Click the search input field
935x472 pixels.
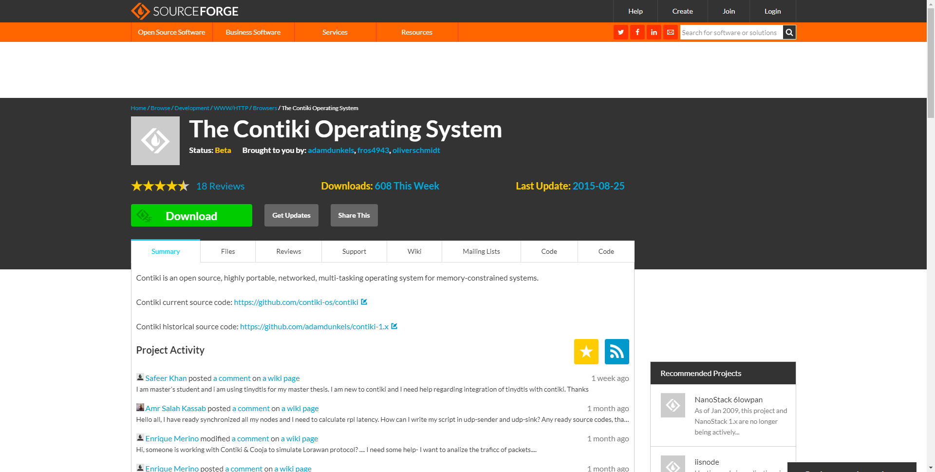tap(730, 32)
